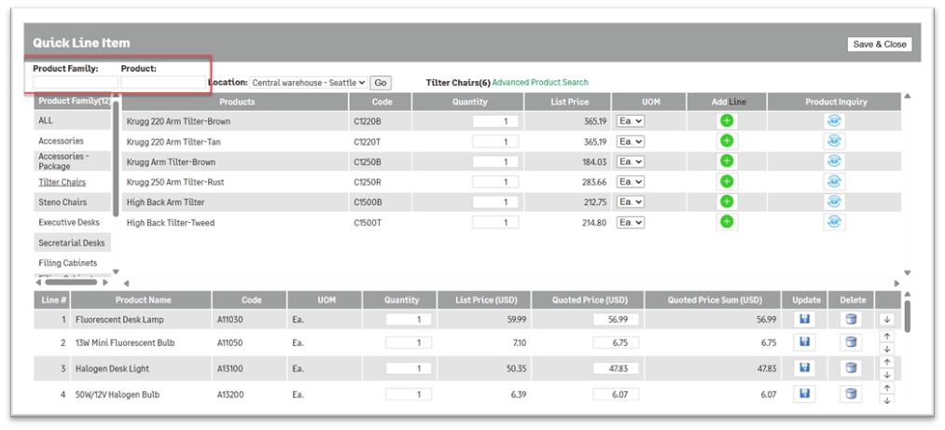Open product inquiry for High Back Tilter-Tweed
Image resolution: width=945 pixels, height=430 pixels.
point(834,222)
